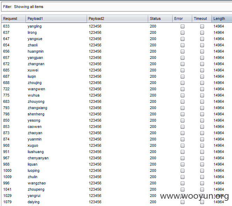Select the row with payload wangwen

(x=117, y=89)
